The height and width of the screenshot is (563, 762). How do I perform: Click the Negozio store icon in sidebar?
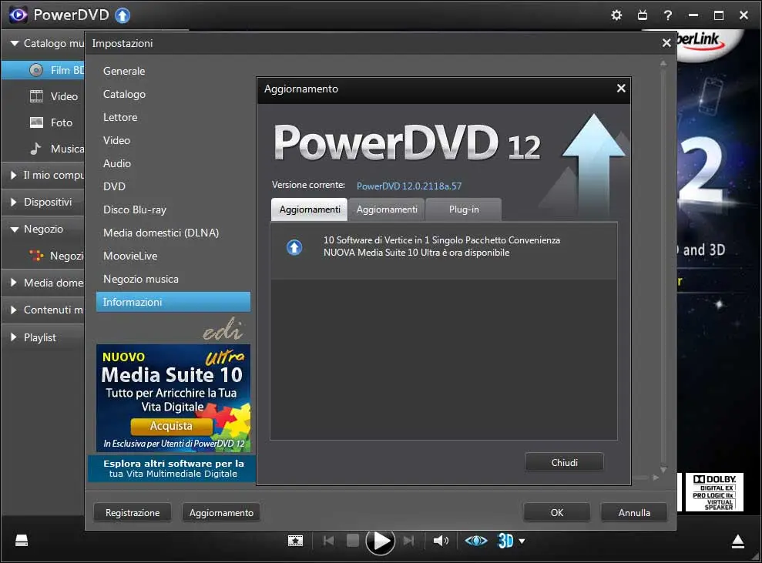point(36,255)
